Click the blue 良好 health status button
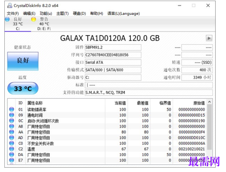This screenshot has width=226, height=172. tap(23, 61)
